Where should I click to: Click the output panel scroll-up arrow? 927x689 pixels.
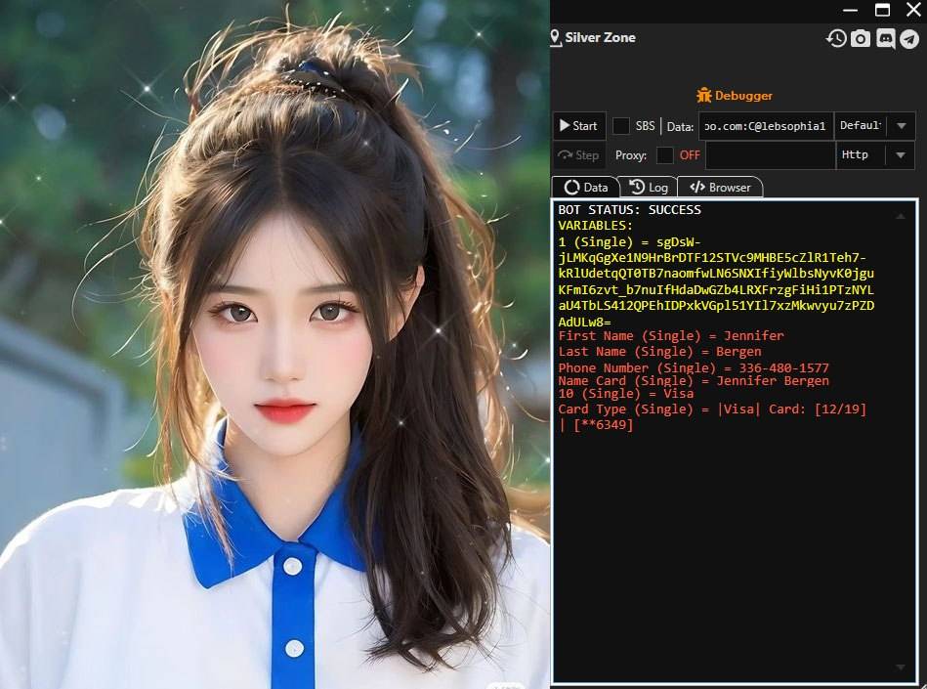(x=901, y=216)
